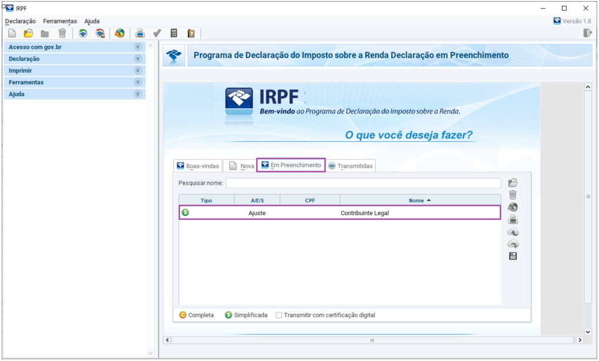Click the open folder icon beside the search field
This screenshot has width=599, height=361.
tap(513, 183)
